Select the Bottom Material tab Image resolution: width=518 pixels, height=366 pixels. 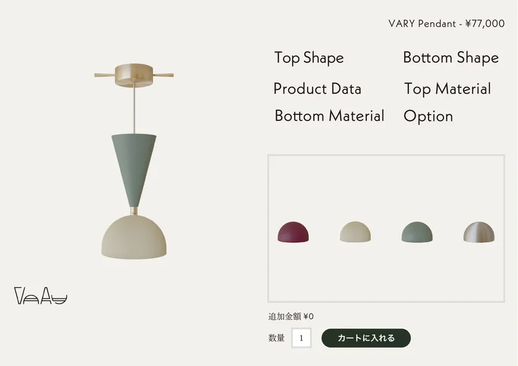(x=329, y=116)
